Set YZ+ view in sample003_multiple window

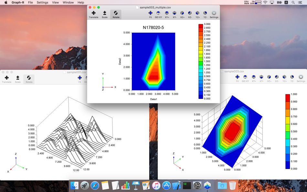tap(197, 15)
